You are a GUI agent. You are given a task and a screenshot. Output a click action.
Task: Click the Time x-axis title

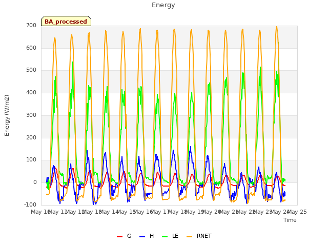tap(290, 220)
